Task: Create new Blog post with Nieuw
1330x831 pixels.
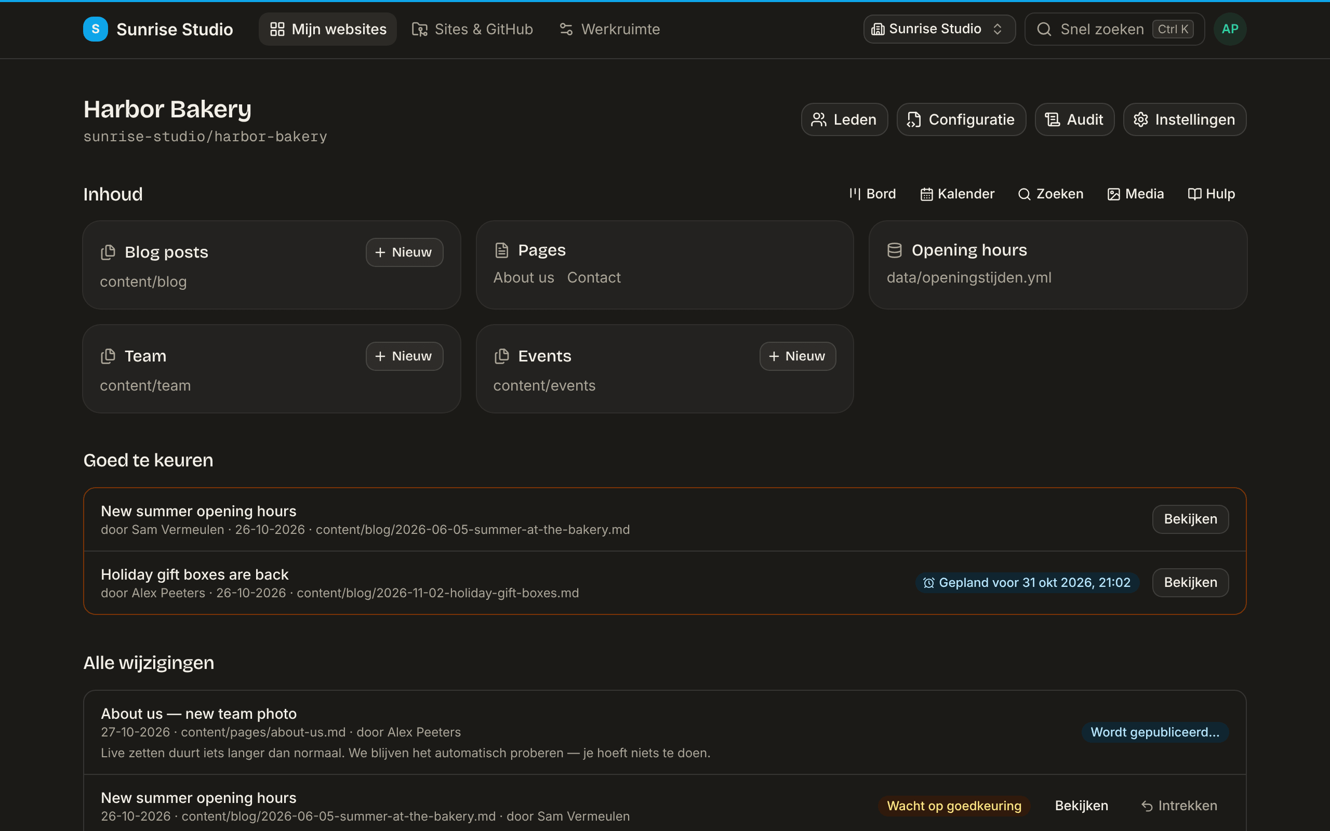Action: point(404,252)
